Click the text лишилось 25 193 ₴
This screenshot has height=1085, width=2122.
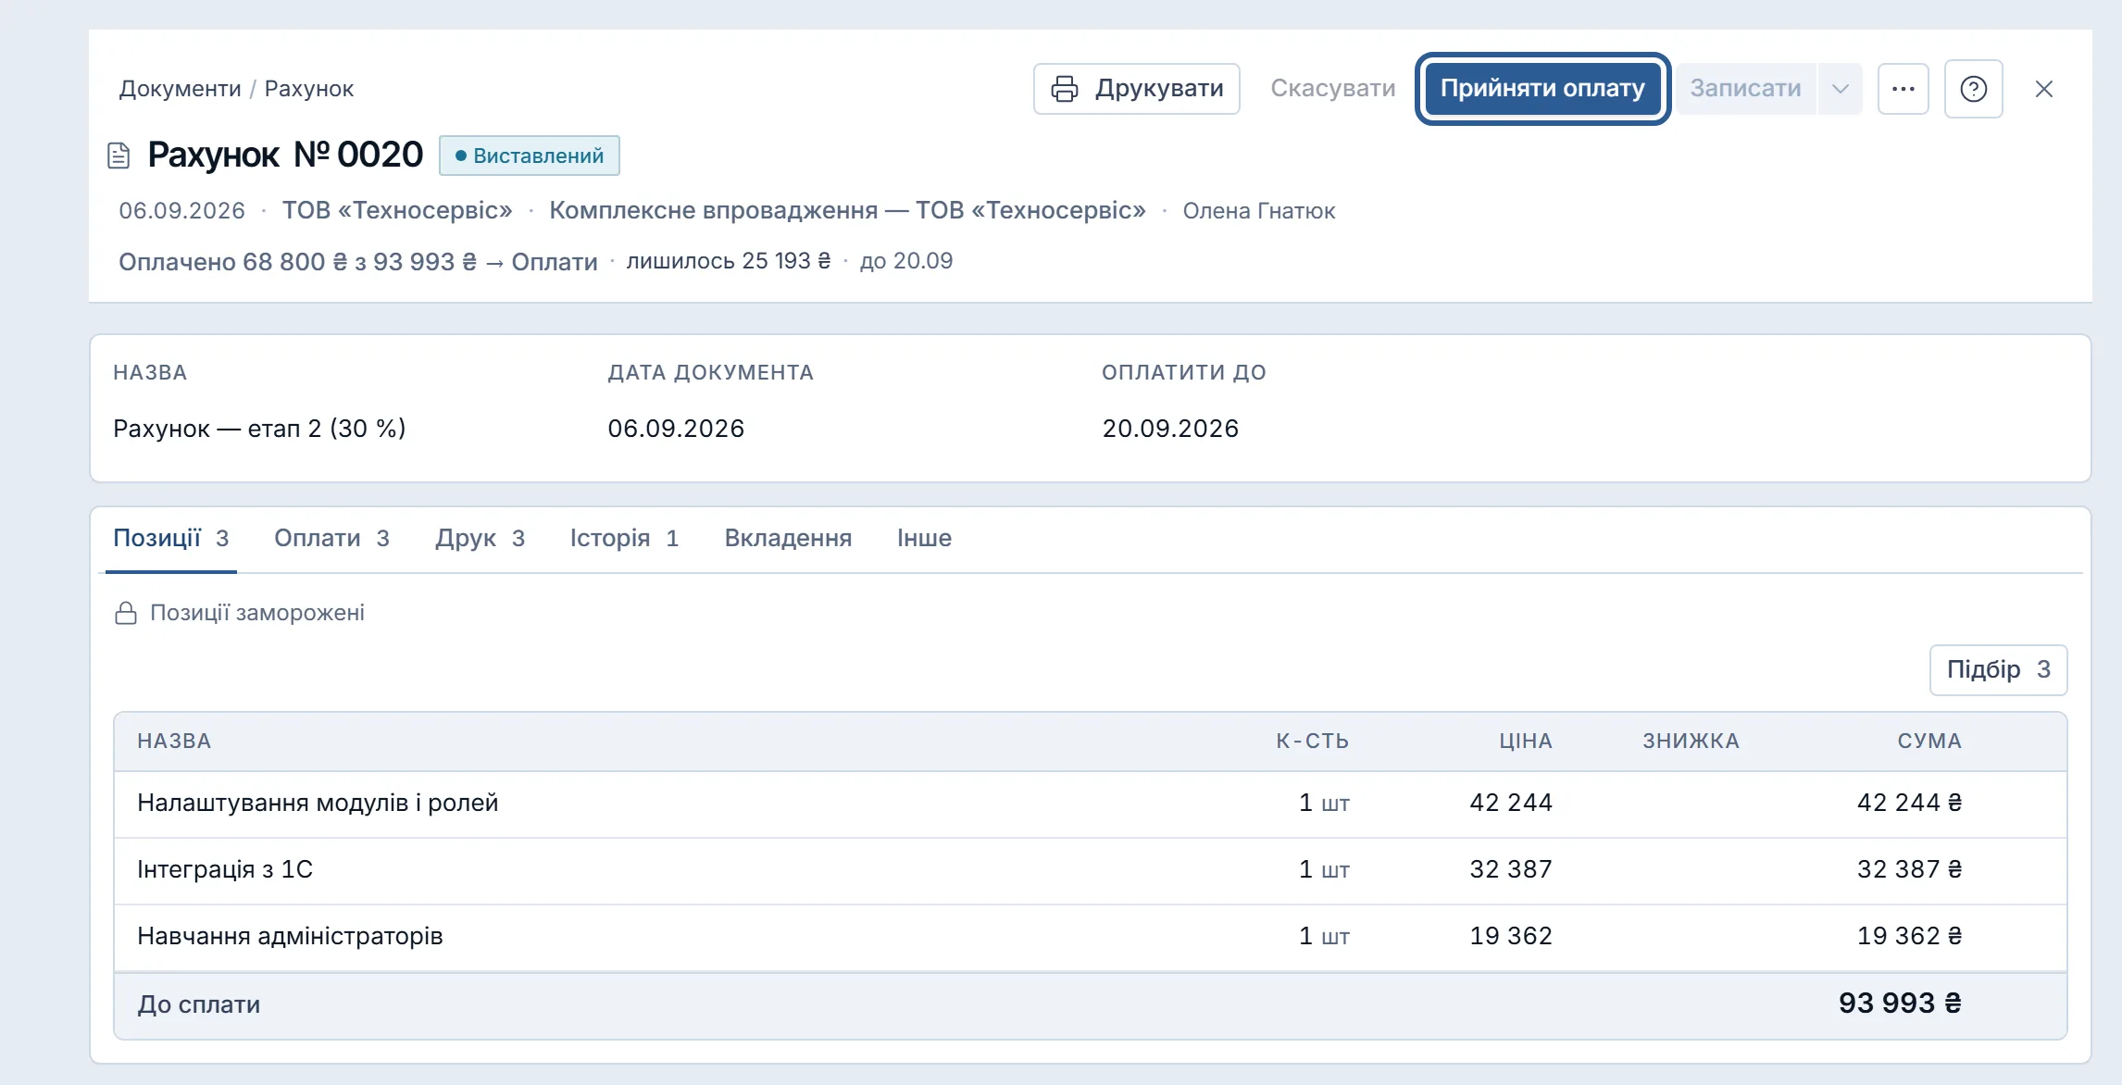click(x=729, y=261)
